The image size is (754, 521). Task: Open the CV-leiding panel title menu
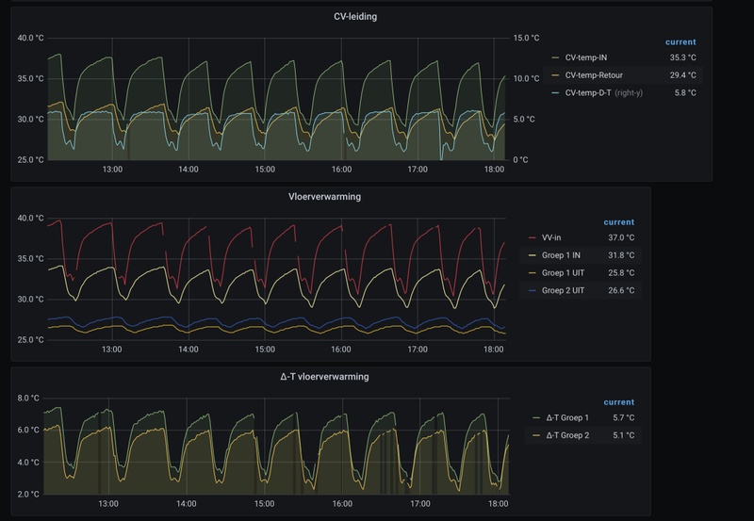[x=355, y=16]
